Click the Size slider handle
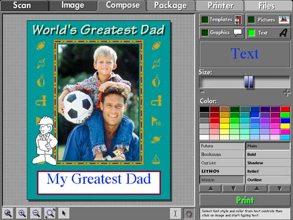This screenshot has height=220, width=293. tap(249, 82)
